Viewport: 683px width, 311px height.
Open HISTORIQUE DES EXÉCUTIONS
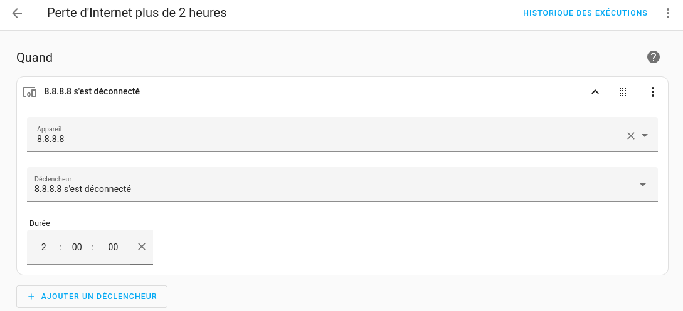(585, 13)
